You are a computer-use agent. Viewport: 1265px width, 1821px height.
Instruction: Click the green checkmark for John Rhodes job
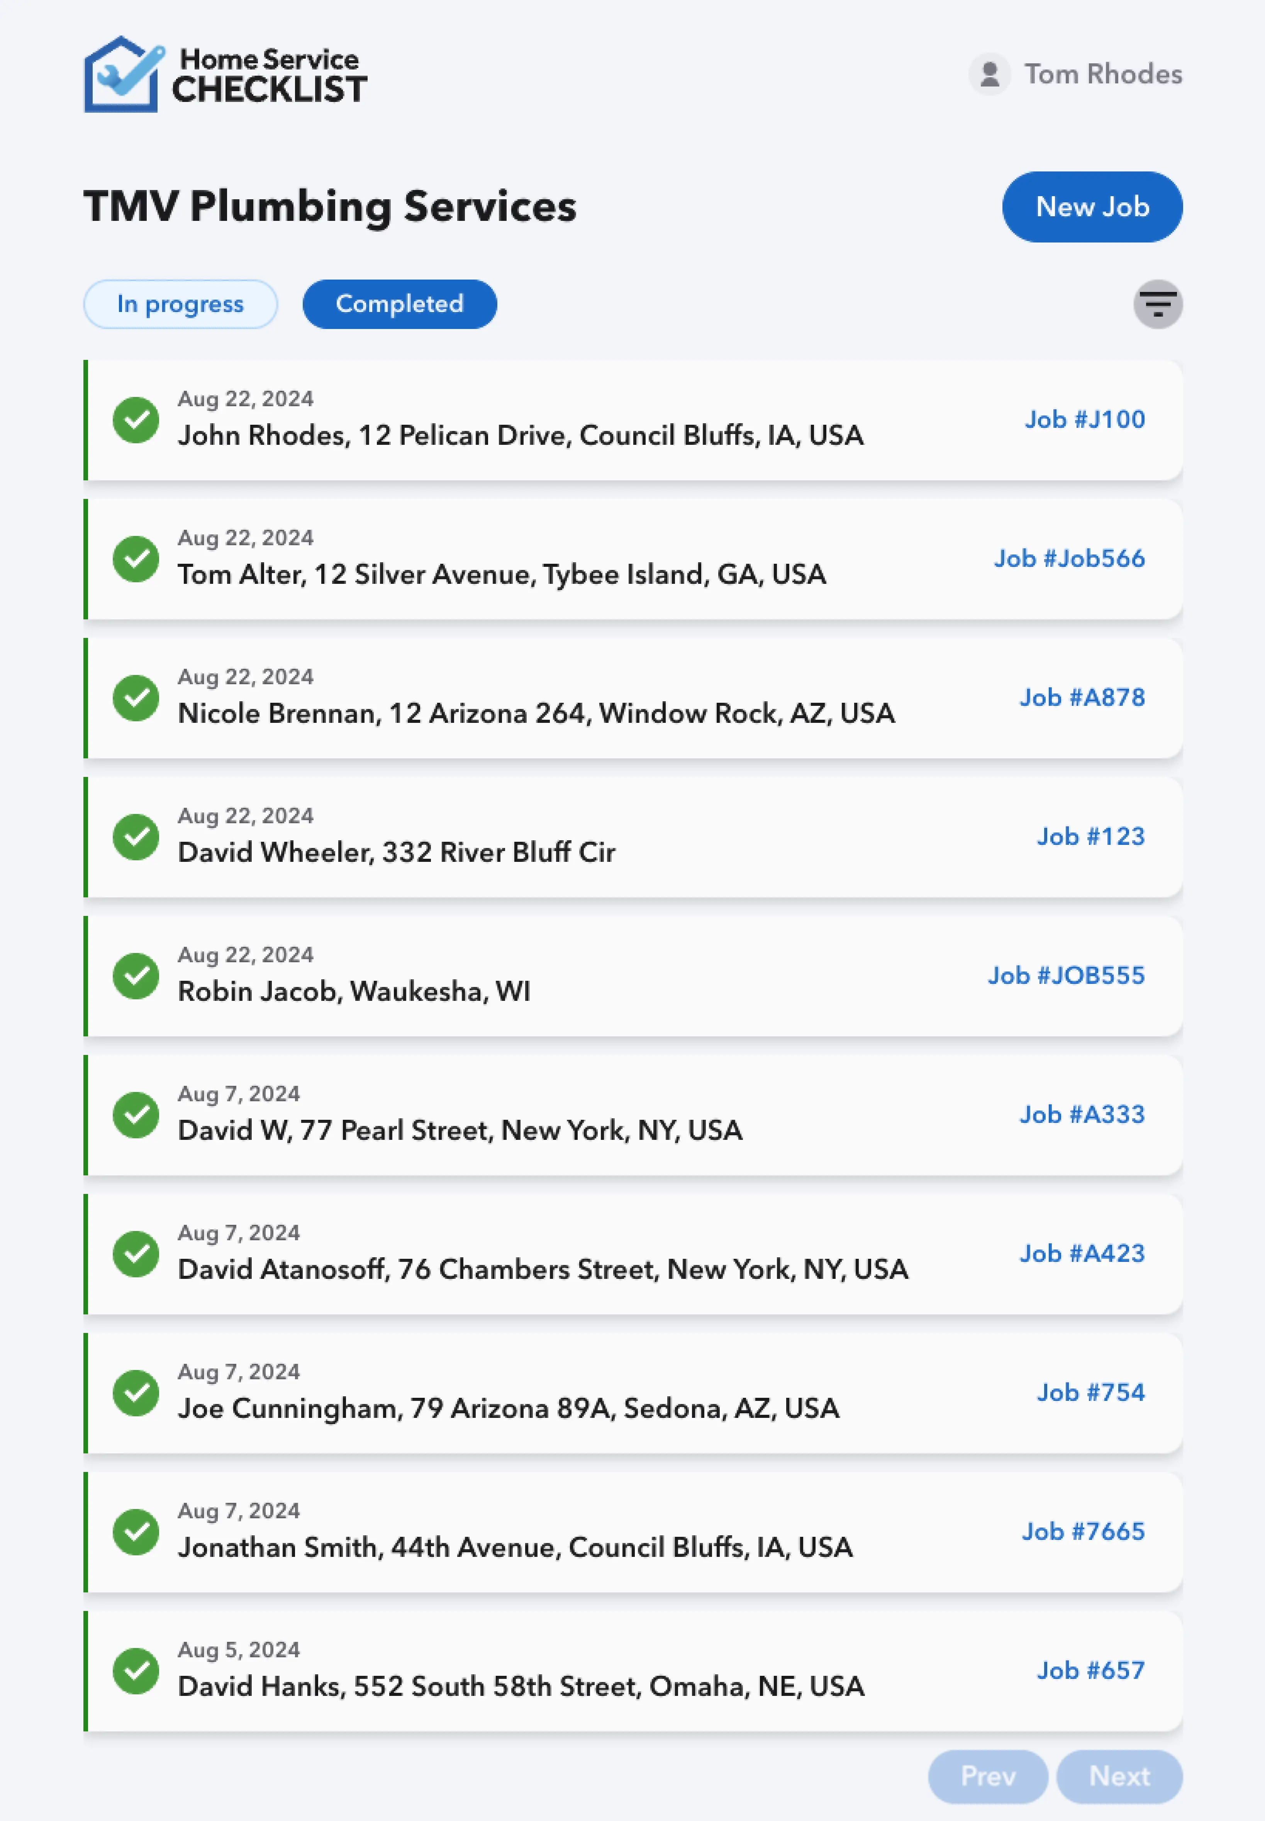pyautogui.click(x=136, y=420)
